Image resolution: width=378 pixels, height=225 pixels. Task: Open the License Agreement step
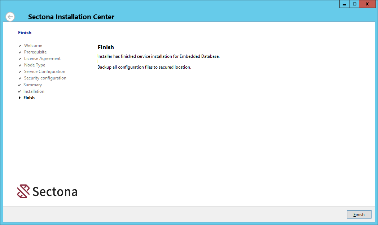point(42,59)
